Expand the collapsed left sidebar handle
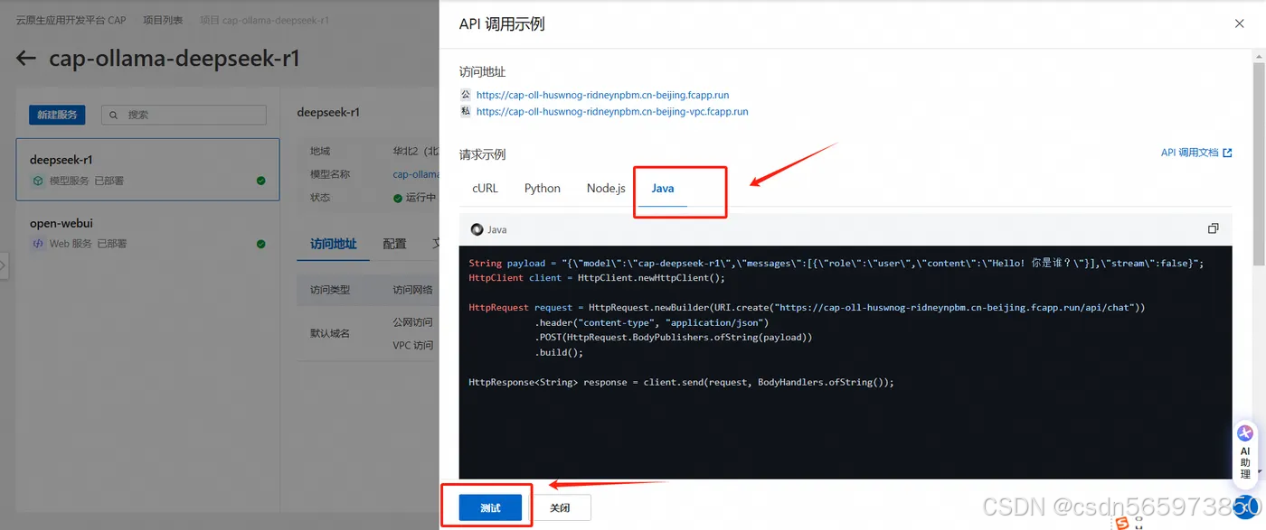The height and width of the screenshot is (530, 1266). pos(4,266)
